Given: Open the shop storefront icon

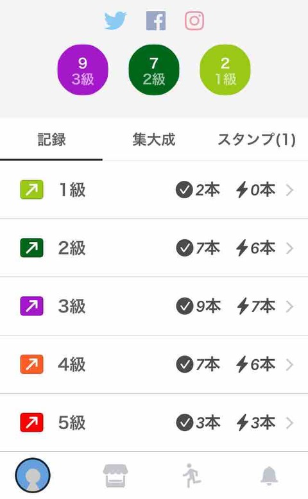Looking at the screenshot, I should point(116,476).
